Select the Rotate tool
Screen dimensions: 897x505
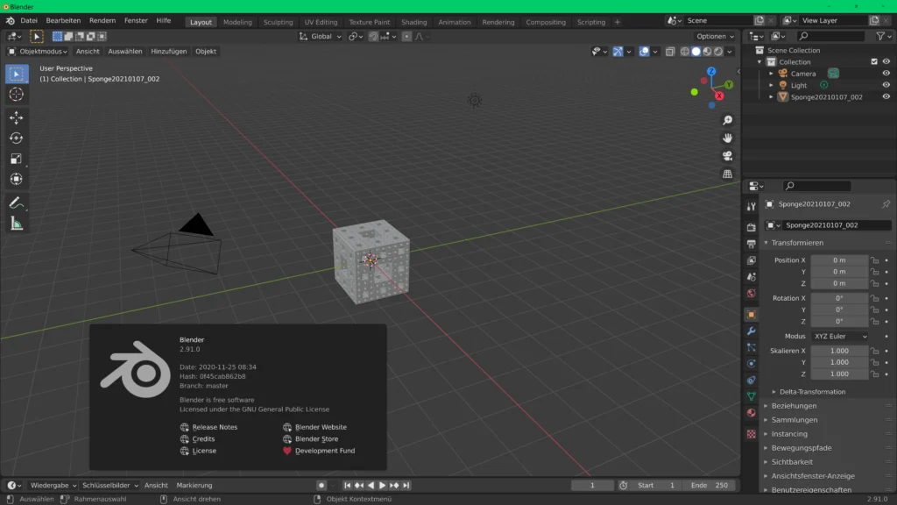[x=16, y=138]
